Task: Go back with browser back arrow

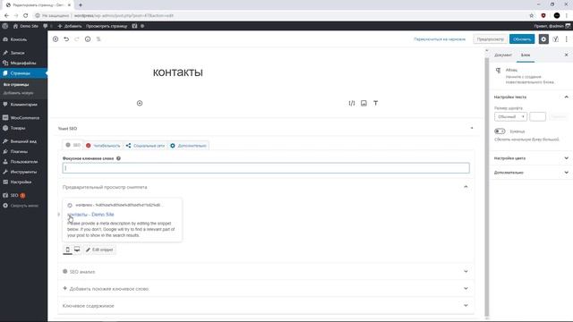Action: [x=6, y=16]
